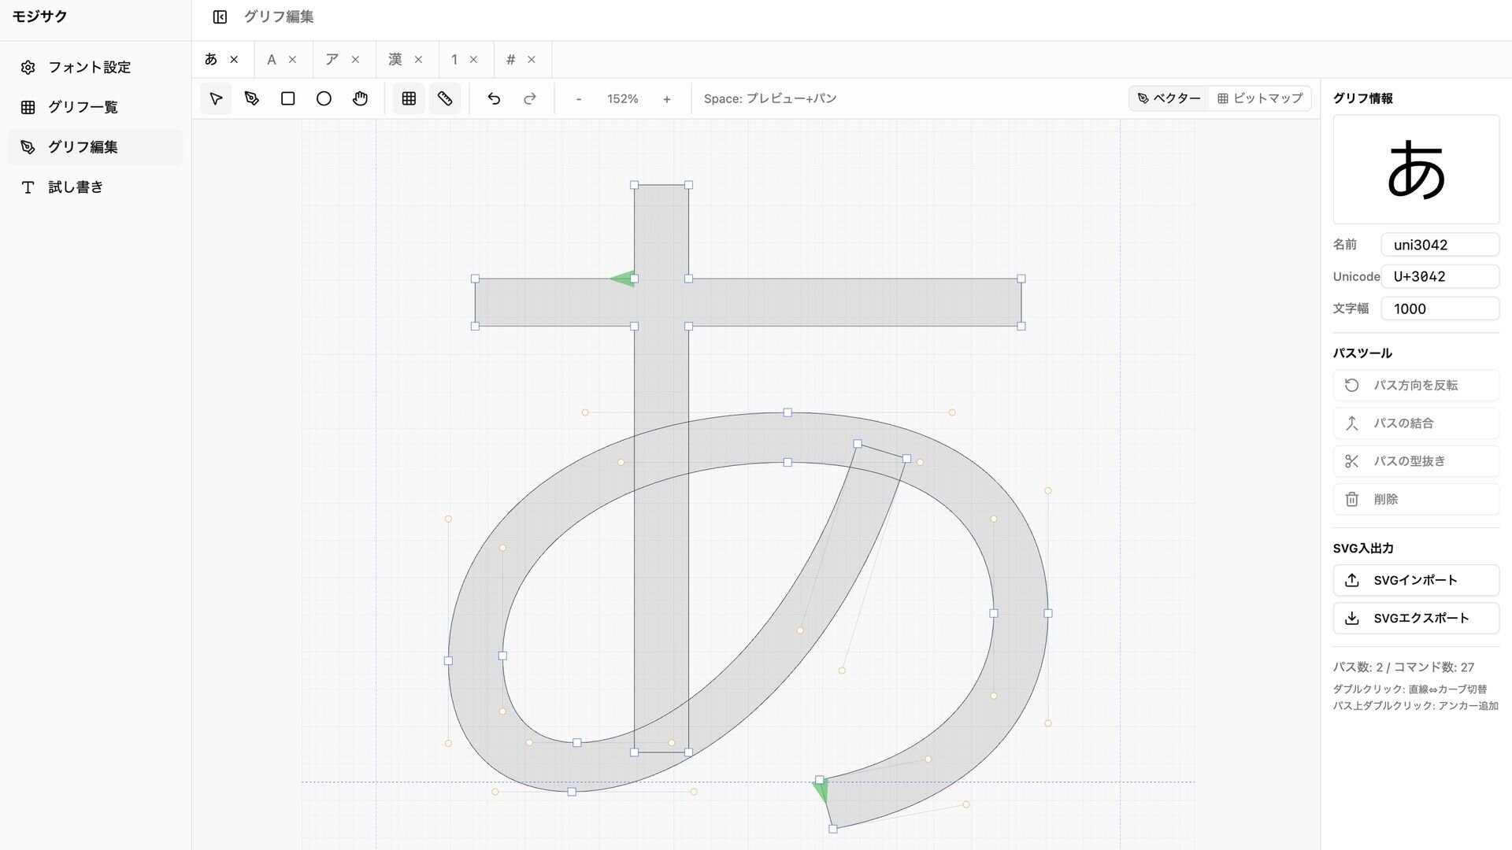Toggle the grid display button
This screenshot has height=850, width=1512.
click(409, 98)
